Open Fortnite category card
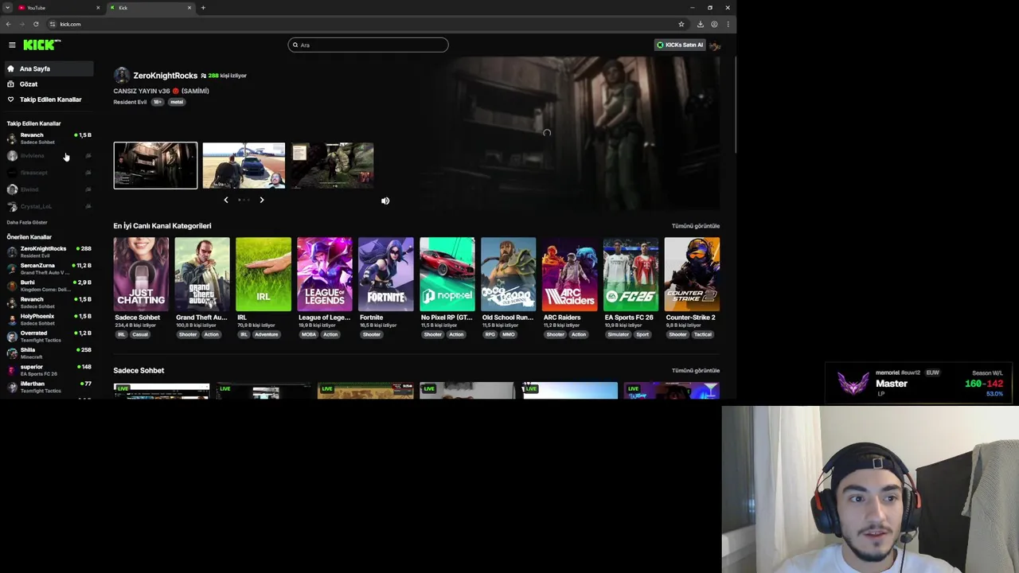 tap(386, 274)
